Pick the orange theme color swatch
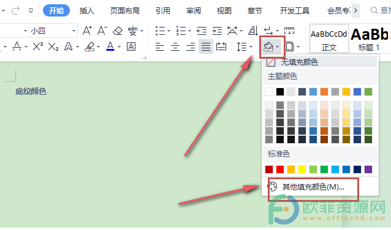The image size is (391, 230). [x=324, y=92]
